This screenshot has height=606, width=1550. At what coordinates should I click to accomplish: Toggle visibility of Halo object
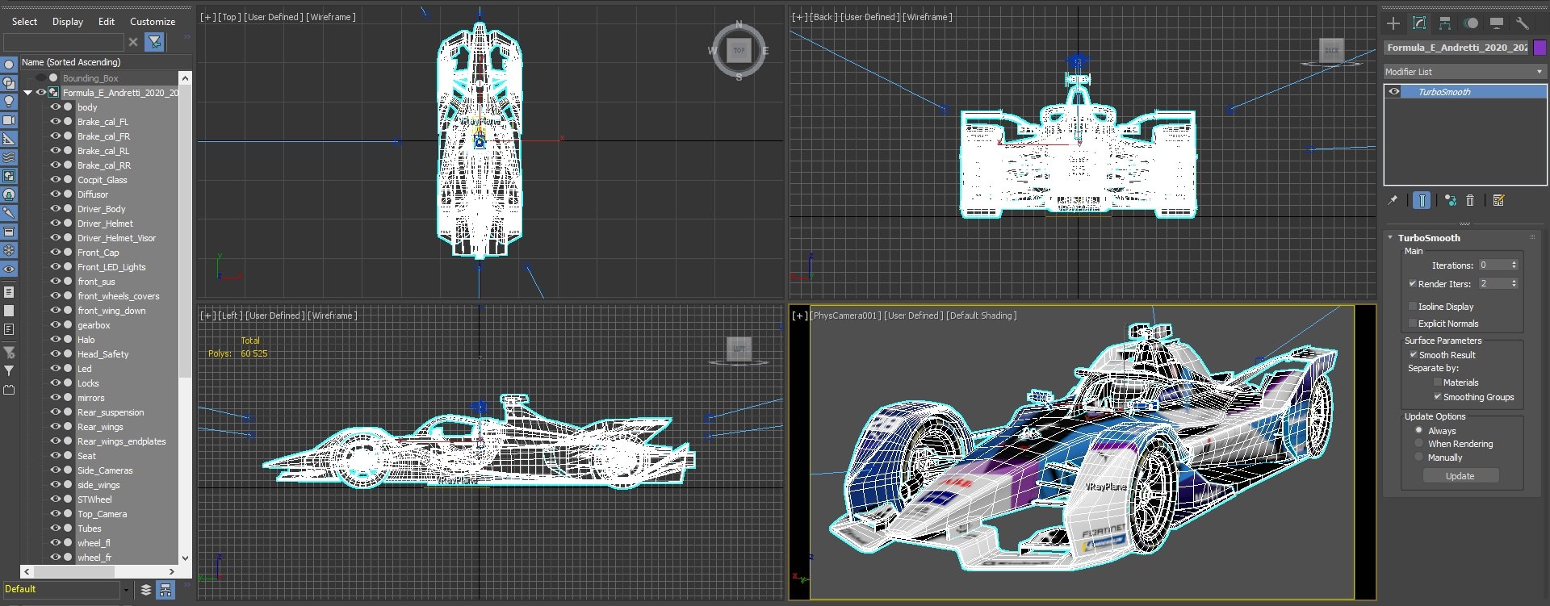click(56, 340)
